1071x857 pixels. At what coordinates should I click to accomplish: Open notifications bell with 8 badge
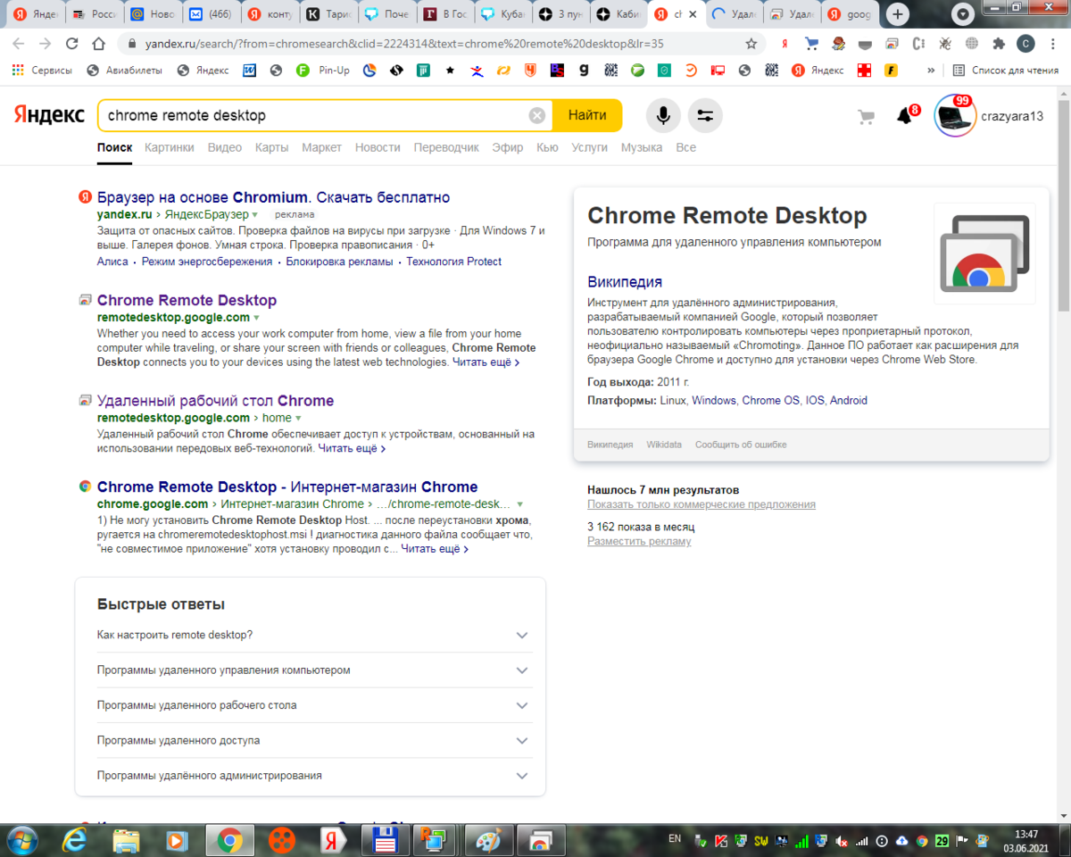pyautogui.click(x=906, y=115)
